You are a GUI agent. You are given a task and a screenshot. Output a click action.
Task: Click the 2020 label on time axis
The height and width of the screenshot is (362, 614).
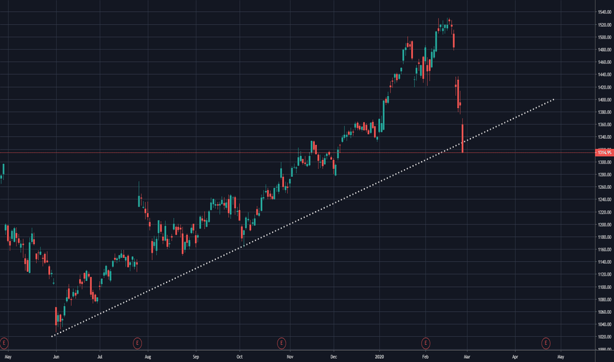click(x=379, y=357)
